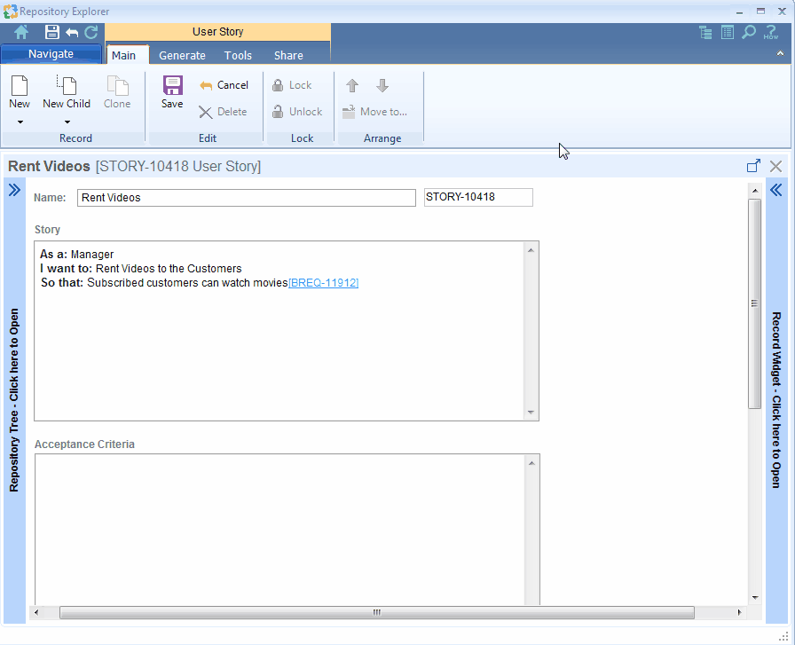Expand the Record Widget side panel
This screenshot has width=795, height=645.
point(776,399)
